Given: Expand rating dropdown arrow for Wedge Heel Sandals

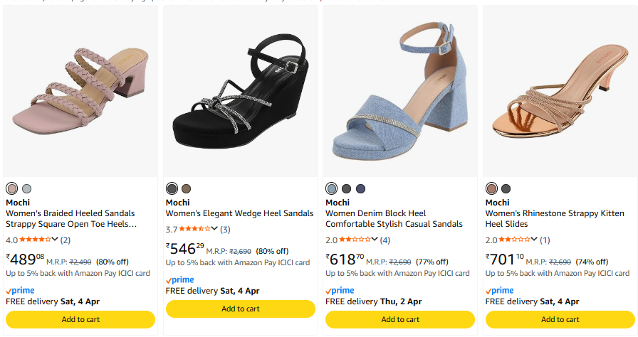Looking at the screenshot, I should tap(214, 229).
